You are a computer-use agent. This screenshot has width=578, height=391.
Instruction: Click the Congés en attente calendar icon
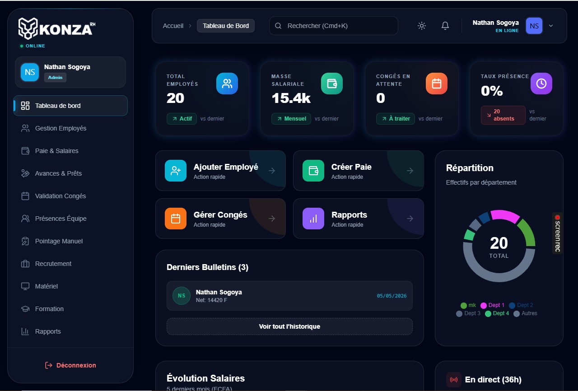pos(437,84)
